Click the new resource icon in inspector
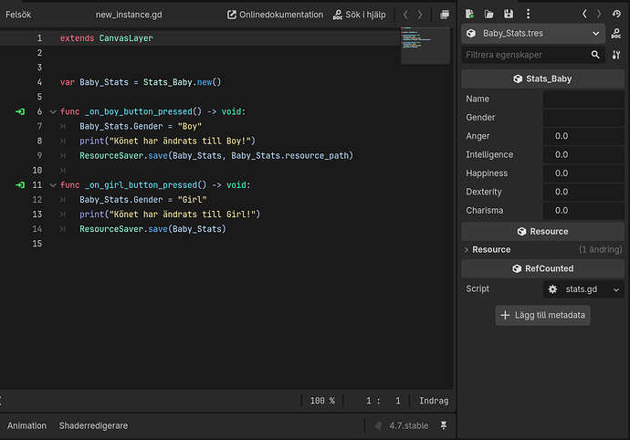This screenshot has height=440, width=630. coord(469,14)
